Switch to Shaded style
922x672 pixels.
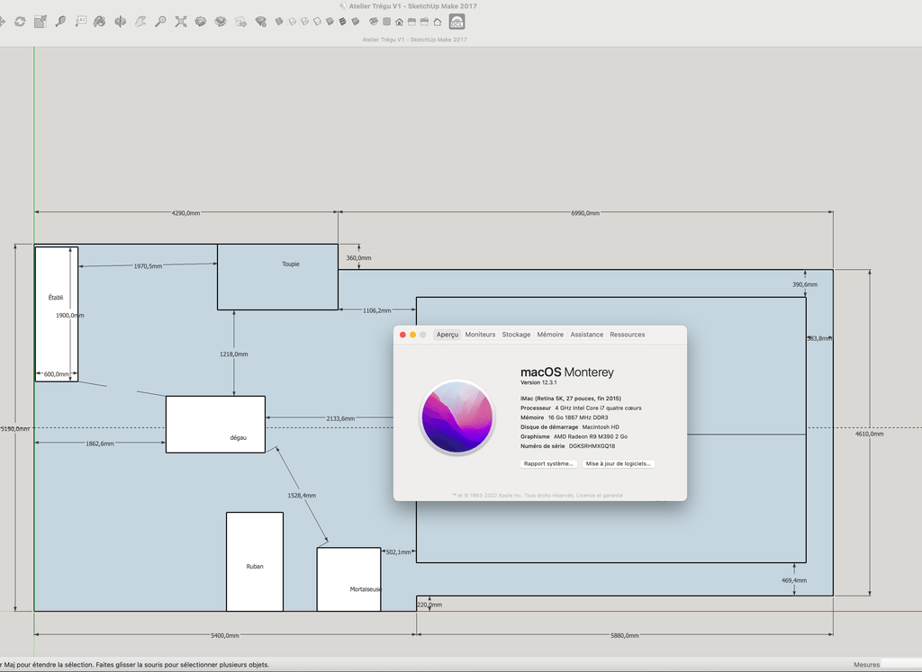pos(330,22)
